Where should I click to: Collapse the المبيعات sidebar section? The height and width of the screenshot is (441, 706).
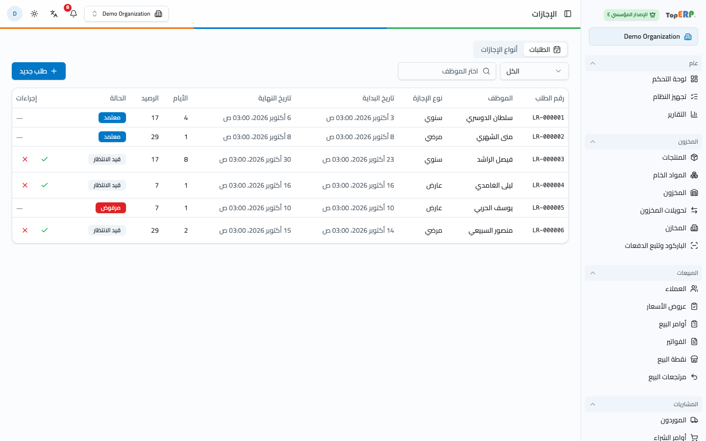pos(643,273)
